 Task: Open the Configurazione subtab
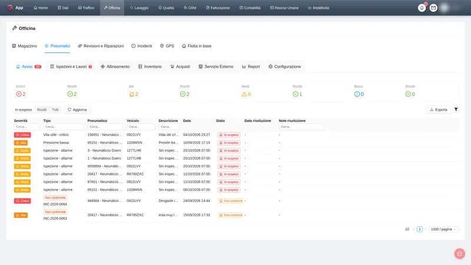pos(285,67)
